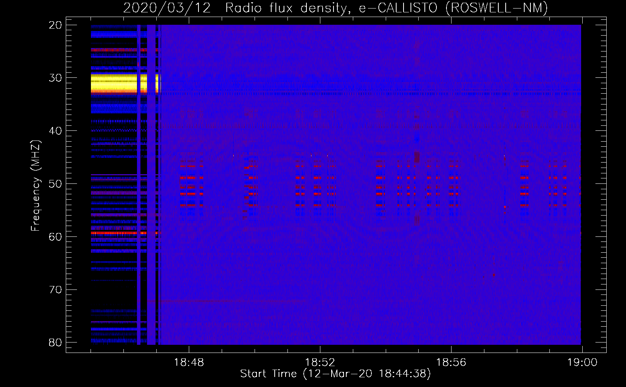Click the 18:52 time tick label
This screenshot has height=387, width=626.
320,363
